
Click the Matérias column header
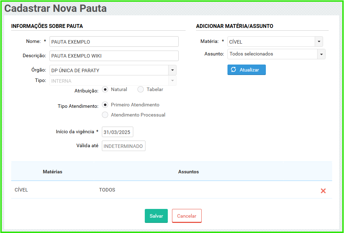click(x=53, y=172)
